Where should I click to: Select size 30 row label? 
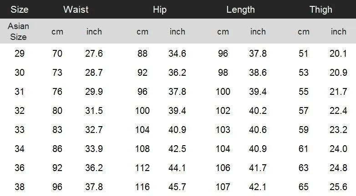[20, 73]
